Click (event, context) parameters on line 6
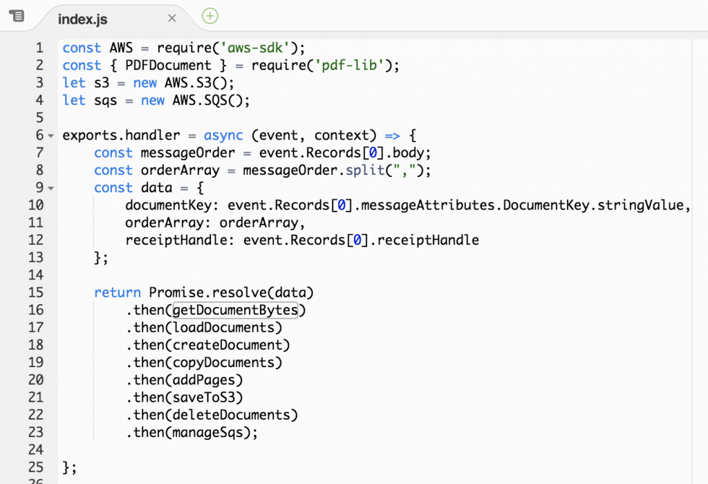This screenshot has height=484, width=708. coord(314,136)
